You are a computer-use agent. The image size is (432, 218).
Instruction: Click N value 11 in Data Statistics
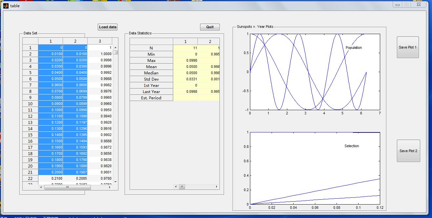coord(185,48)
